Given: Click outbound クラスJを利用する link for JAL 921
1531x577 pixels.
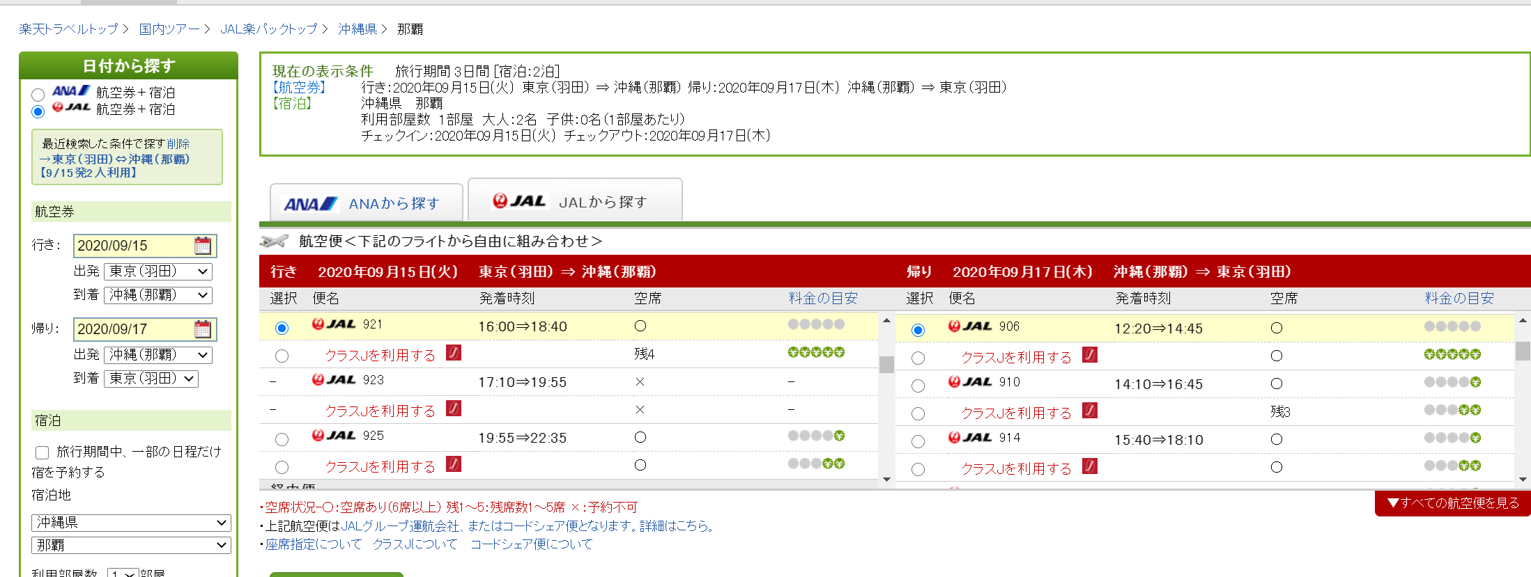Looking at the screenshot, I should [x=380, y=356].
